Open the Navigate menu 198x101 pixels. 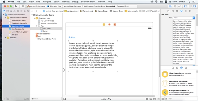point(47,2)
